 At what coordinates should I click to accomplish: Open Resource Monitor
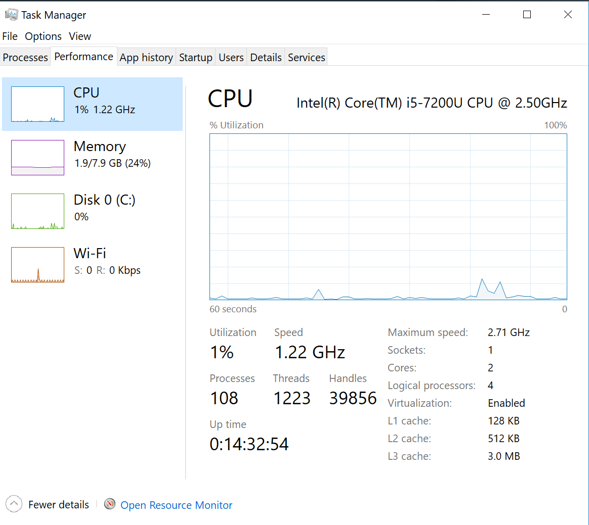coord(176,504)
